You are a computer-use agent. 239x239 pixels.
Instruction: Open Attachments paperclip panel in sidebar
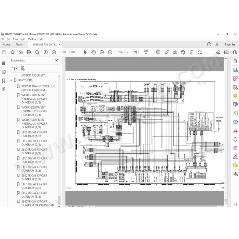(4, 89)
